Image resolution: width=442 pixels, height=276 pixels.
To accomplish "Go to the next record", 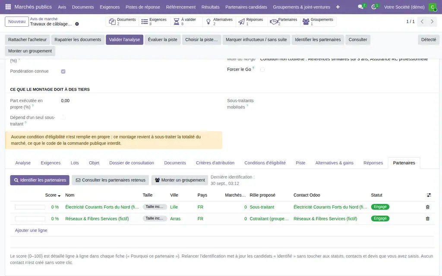I will click(x=432, y=22).
